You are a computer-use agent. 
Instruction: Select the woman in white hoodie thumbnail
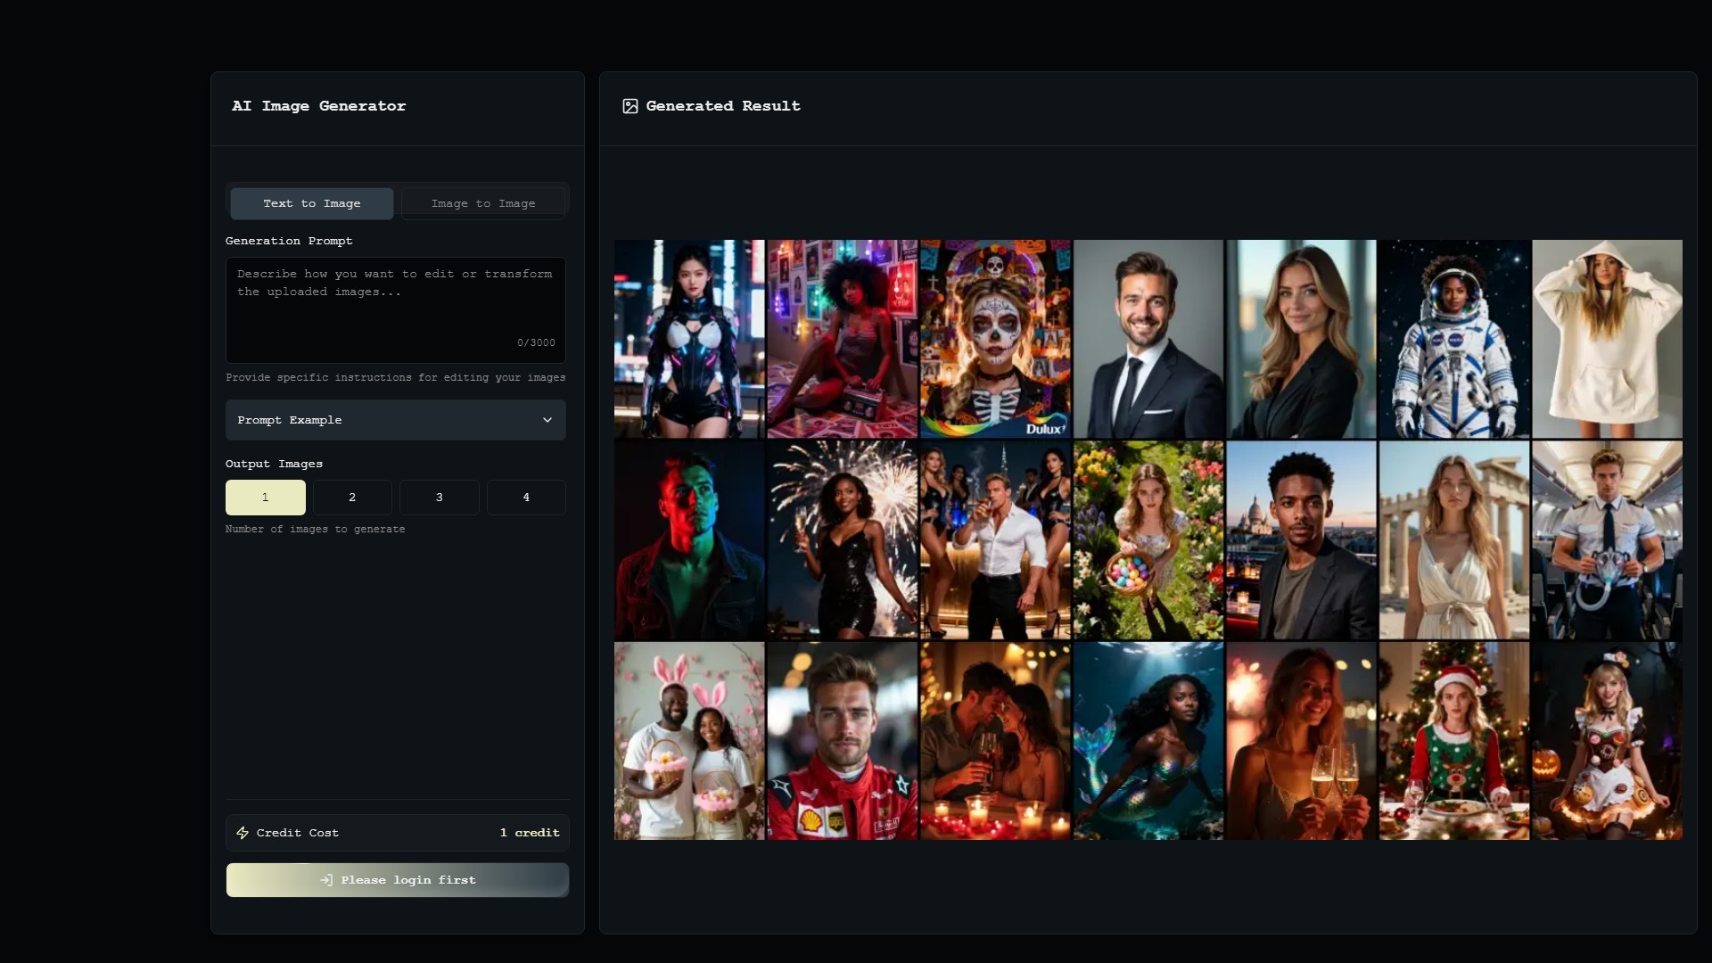[x=1607, y=339]
